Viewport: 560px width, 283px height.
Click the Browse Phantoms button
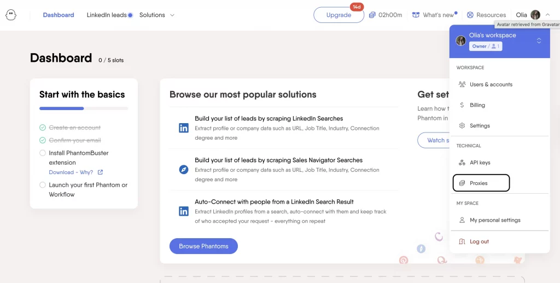[203, 246]
